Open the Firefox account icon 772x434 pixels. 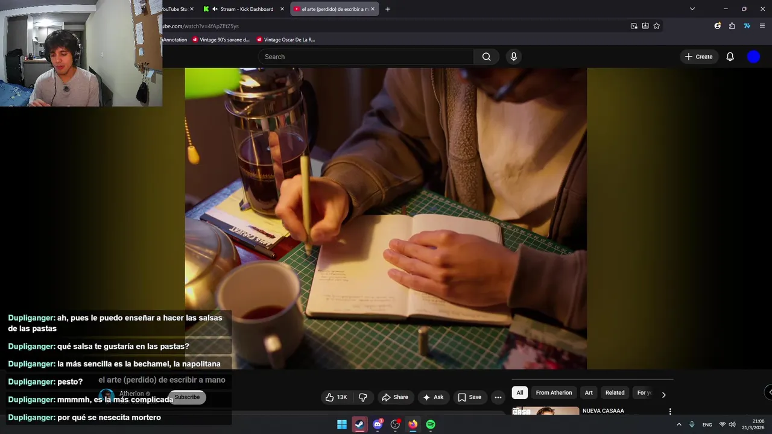pos(717,26)
